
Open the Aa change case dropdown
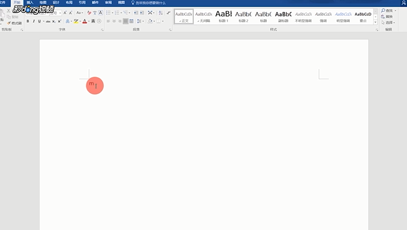[80, 13]
